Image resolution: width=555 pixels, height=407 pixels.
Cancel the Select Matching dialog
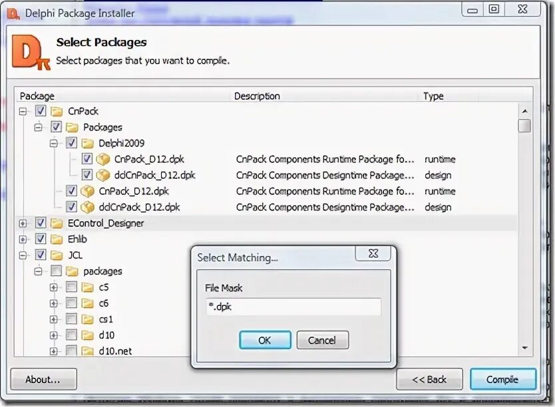(x=323, y=340)
